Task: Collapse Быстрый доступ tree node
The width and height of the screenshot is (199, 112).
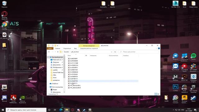Action: click(x=48, y=57)
